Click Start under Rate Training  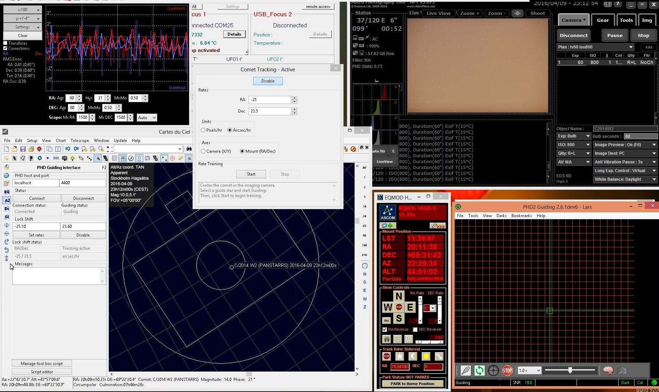tap(251, 174)
